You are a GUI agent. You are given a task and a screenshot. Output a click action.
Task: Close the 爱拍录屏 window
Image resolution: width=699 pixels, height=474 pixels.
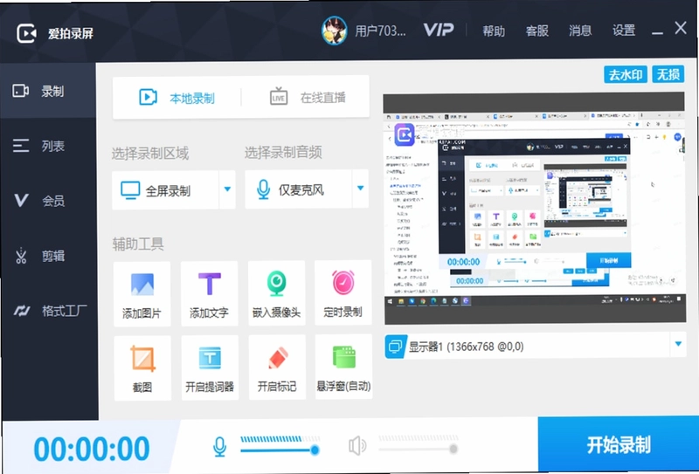coord(681,28)
